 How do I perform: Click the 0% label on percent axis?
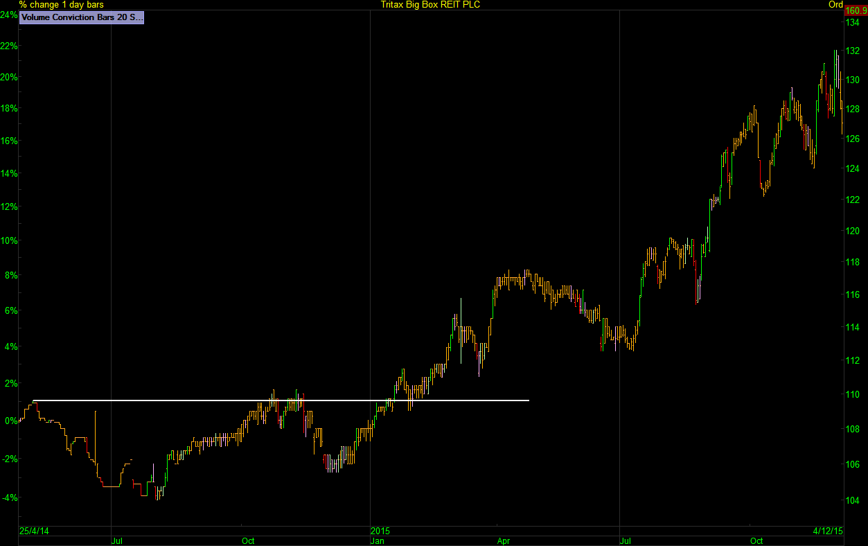point(11,421)
